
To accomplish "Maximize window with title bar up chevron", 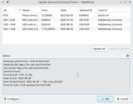I will click(x=125, y=2).
